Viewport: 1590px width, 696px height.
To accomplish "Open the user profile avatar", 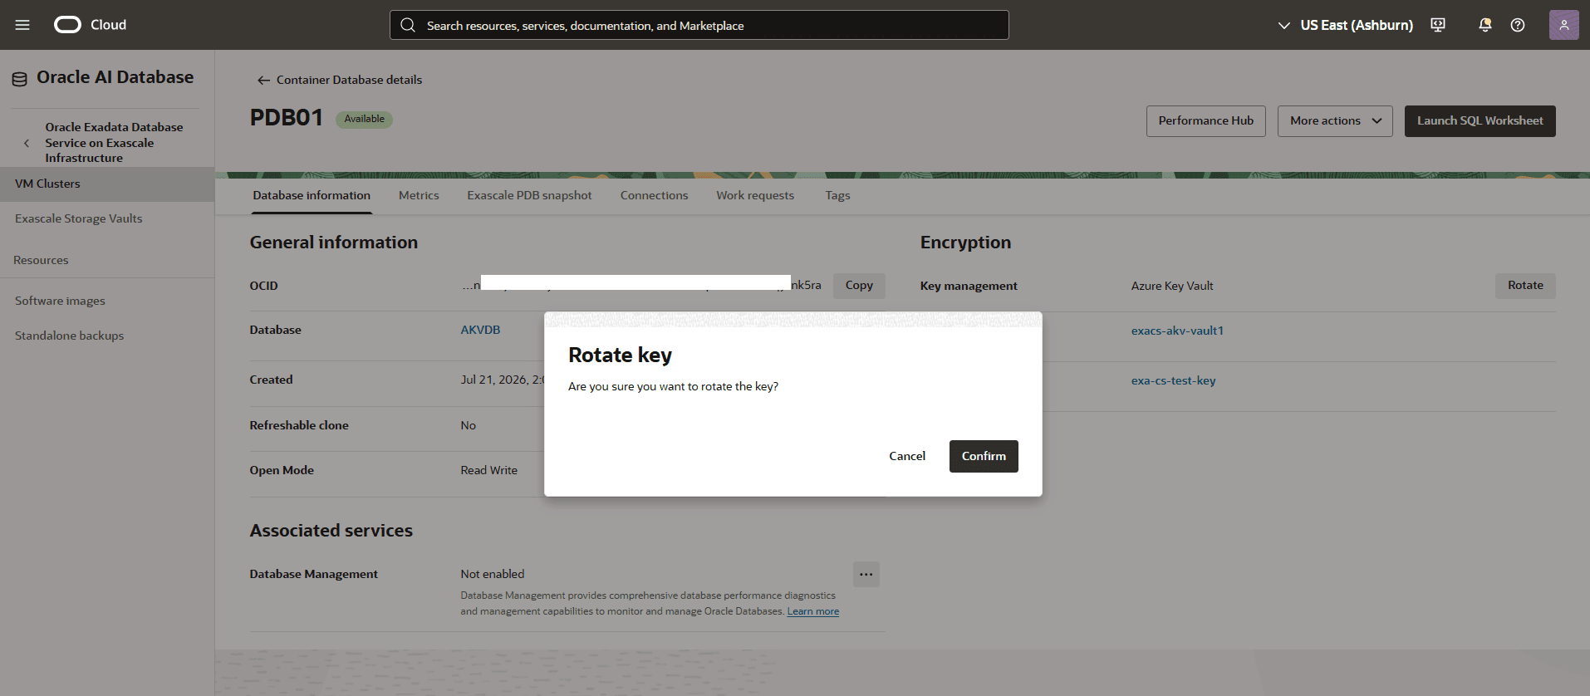I will pos(1563,25).
